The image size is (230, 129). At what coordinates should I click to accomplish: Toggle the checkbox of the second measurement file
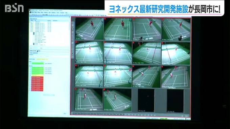point(31,25)
